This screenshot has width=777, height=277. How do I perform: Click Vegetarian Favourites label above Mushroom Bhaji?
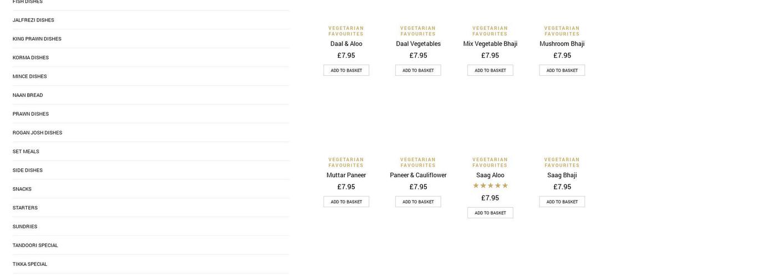562,31
